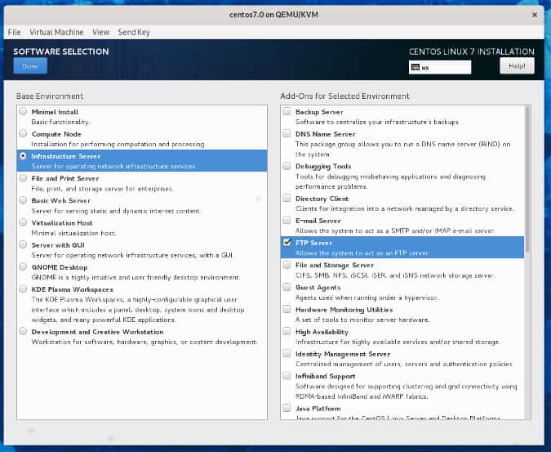Check the DNS Name Server add-on
The height and width of the screenshot is (452, 551).
tap(287, 134)
